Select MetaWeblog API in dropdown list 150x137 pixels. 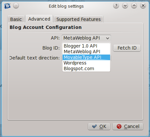[86, 52]
